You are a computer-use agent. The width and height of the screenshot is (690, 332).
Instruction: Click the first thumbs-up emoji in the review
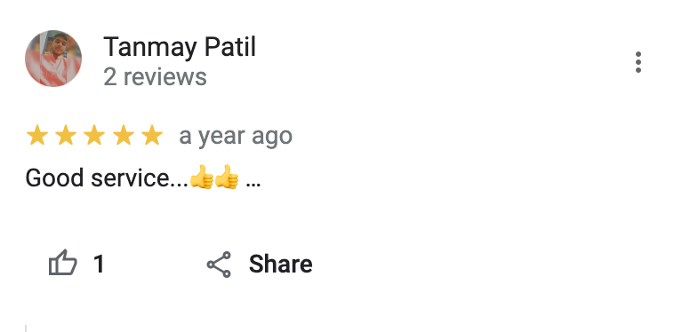click(202, 177)
